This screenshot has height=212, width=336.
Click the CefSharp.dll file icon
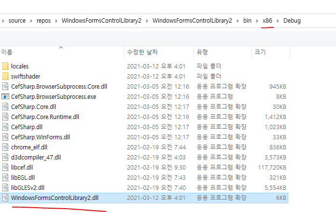tap(5, 127)
